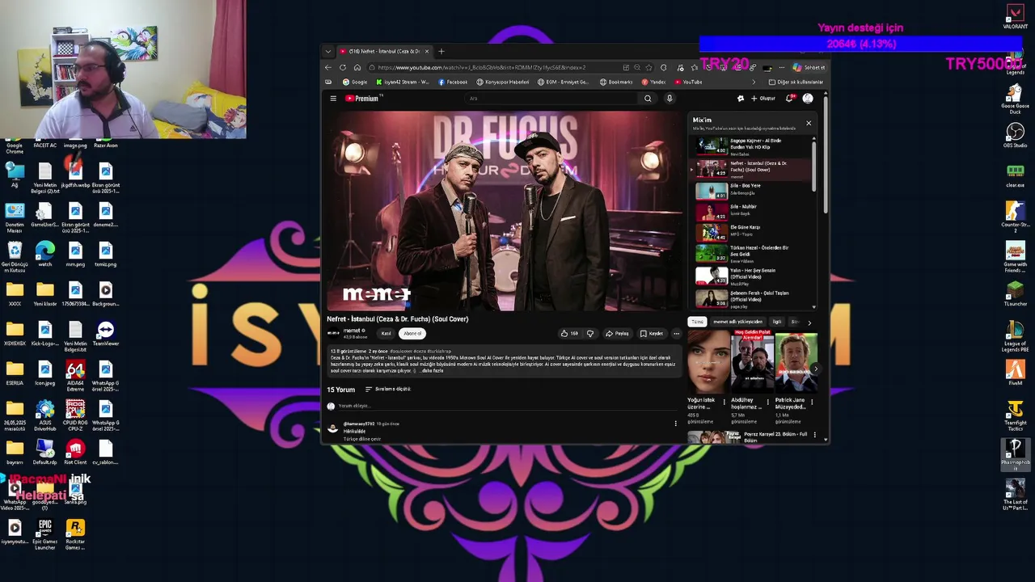
Task: Open the browser home page
Action: click(357, 67)
